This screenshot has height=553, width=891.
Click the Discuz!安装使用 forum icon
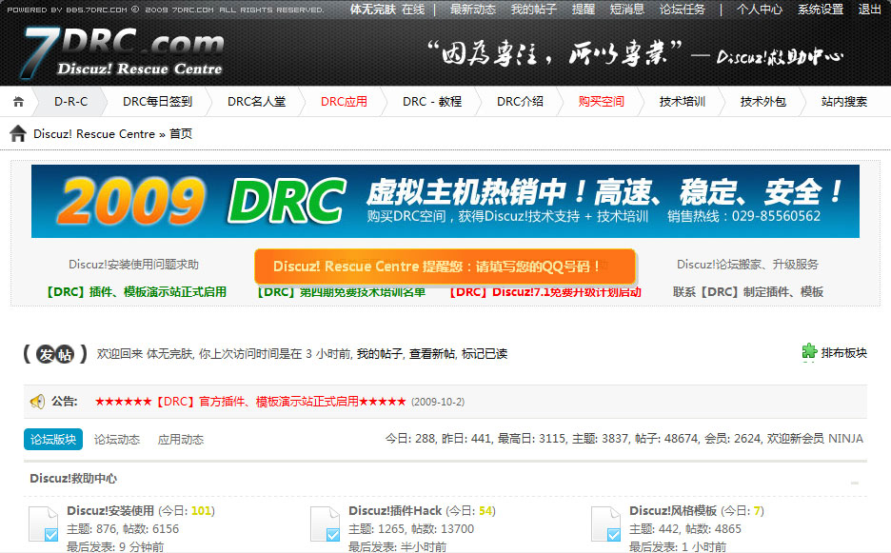point(44,523)
